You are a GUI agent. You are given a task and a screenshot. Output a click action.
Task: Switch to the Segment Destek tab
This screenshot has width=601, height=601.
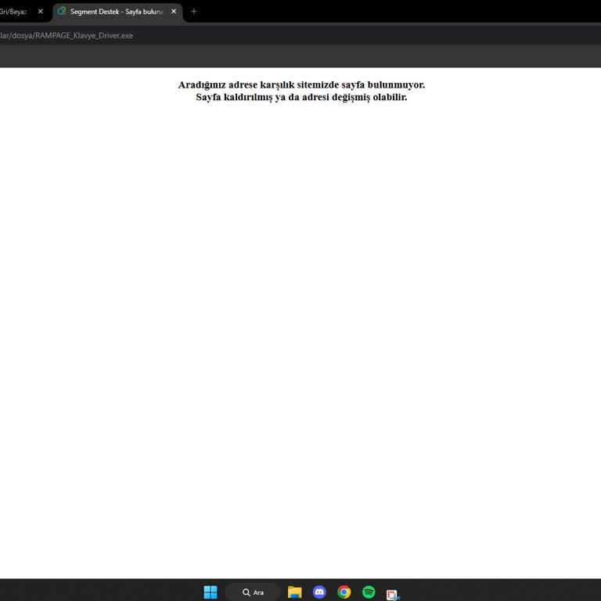[117, 12]
